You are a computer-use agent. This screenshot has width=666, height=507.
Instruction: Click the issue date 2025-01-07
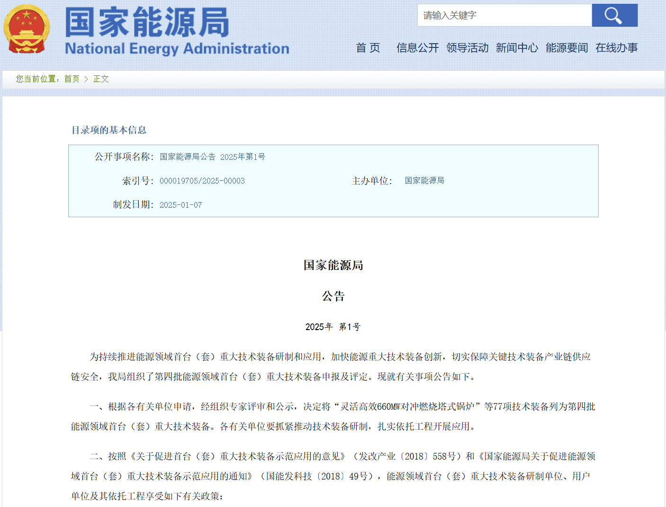click(181, 205)
